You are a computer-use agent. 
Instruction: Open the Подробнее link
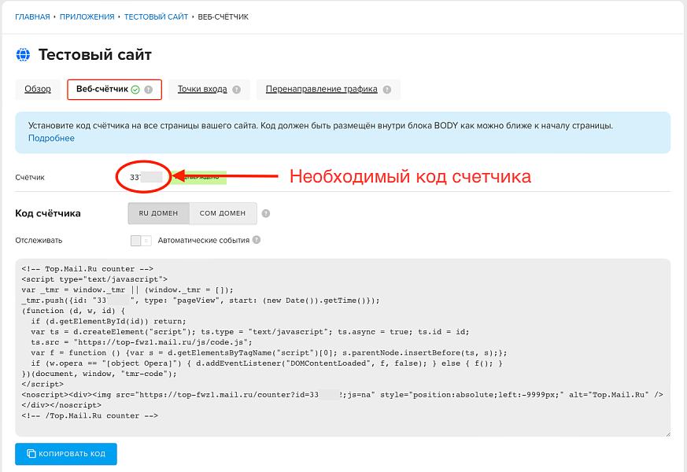click(x=50, y=138)
